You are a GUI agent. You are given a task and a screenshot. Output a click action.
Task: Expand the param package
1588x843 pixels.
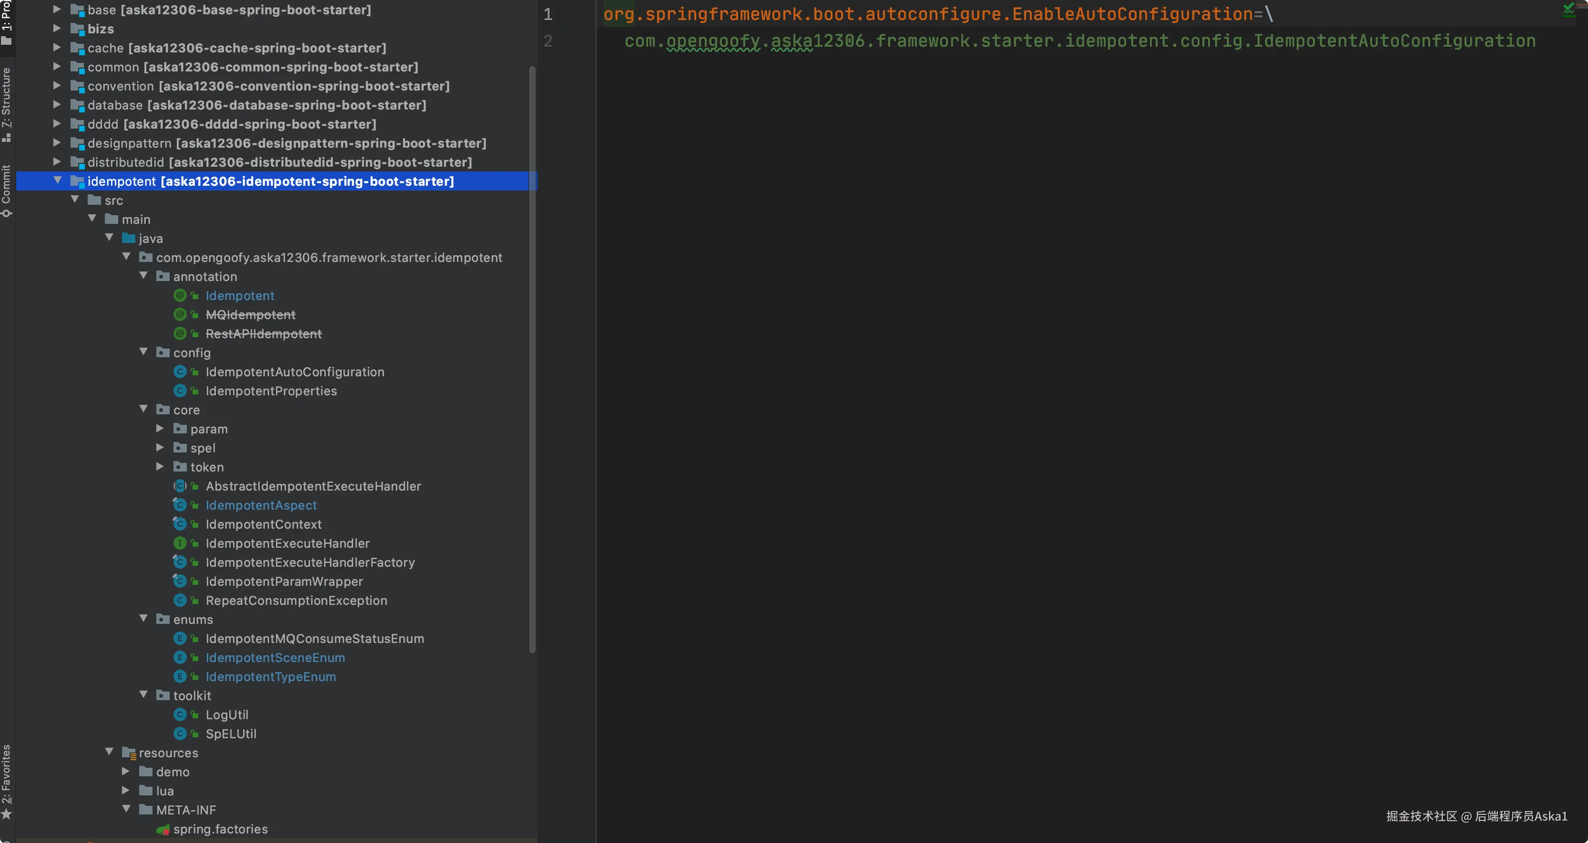point(160,429)
